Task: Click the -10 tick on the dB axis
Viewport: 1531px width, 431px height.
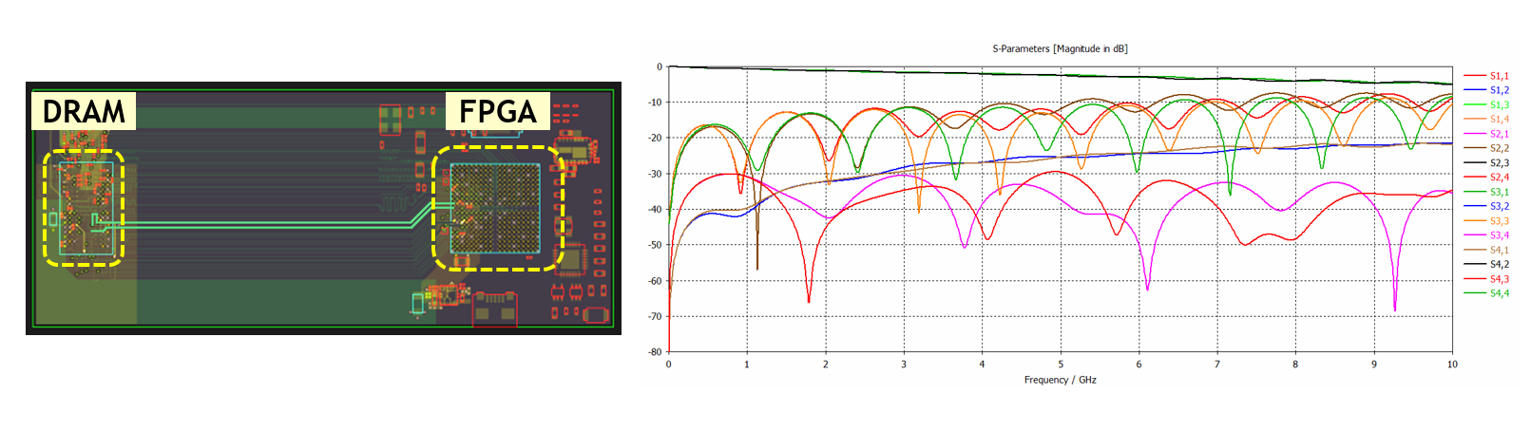Action: point(655,103)
